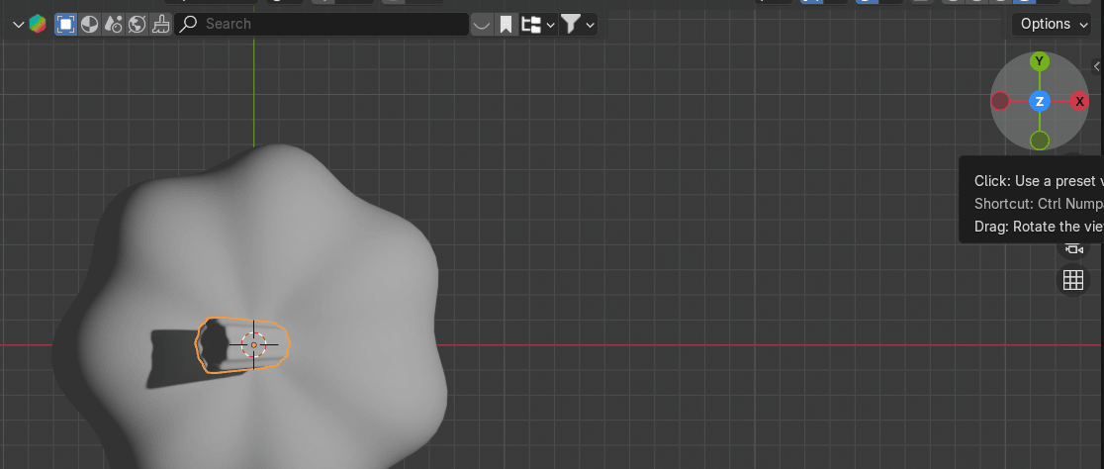The width and height of the screenshot is (1104, 469).
Task: Toggle the droplets filter icon
Action: coord(114,24)
